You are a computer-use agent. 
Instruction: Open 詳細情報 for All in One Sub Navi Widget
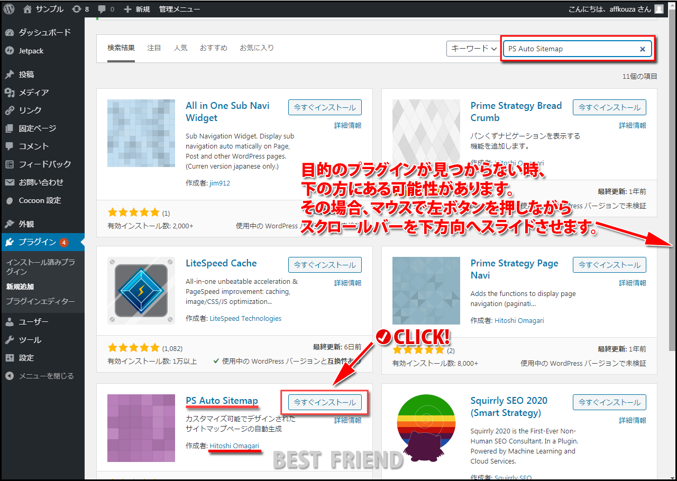347,126
